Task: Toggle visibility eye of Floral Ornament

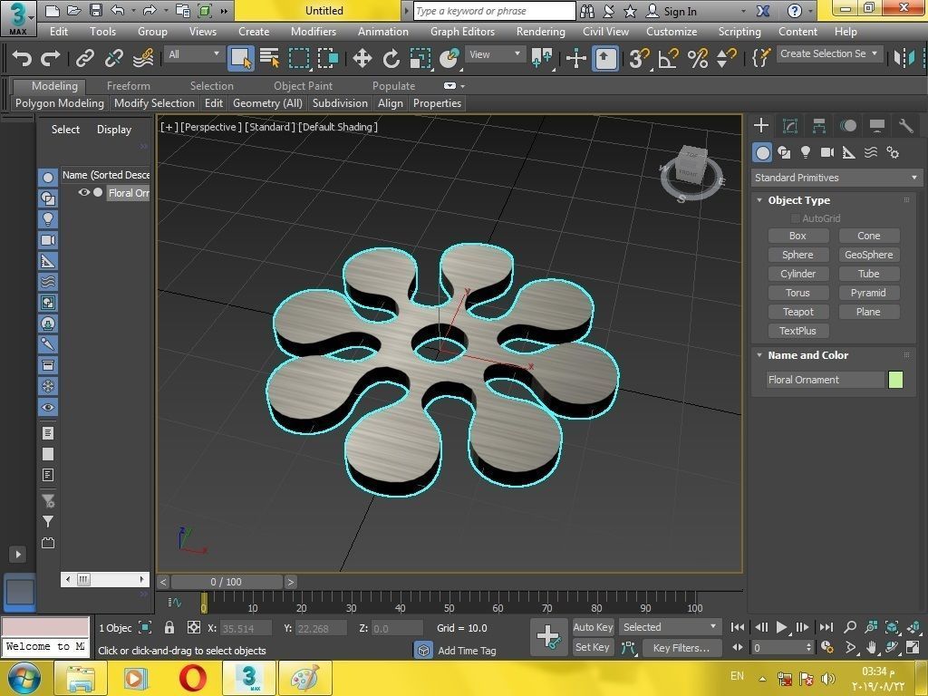Action: tap(84, 192)
